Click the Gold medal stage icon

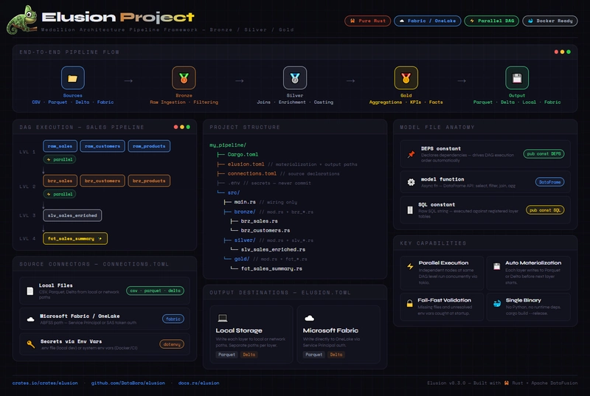tap(406, 77)
